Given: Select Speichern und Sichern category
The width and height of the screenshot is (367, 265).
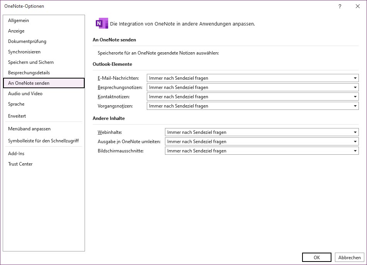Looking at the screenshot, I should click(x=31, y=62).
